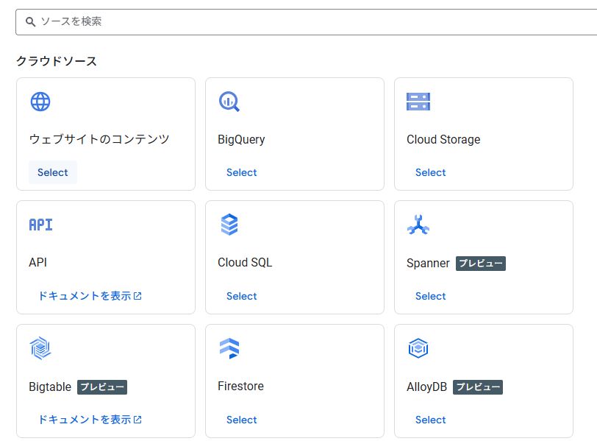Viewport: 597px width, 441px height.
Task: Open the API documentation link
Action: point(89,296)
